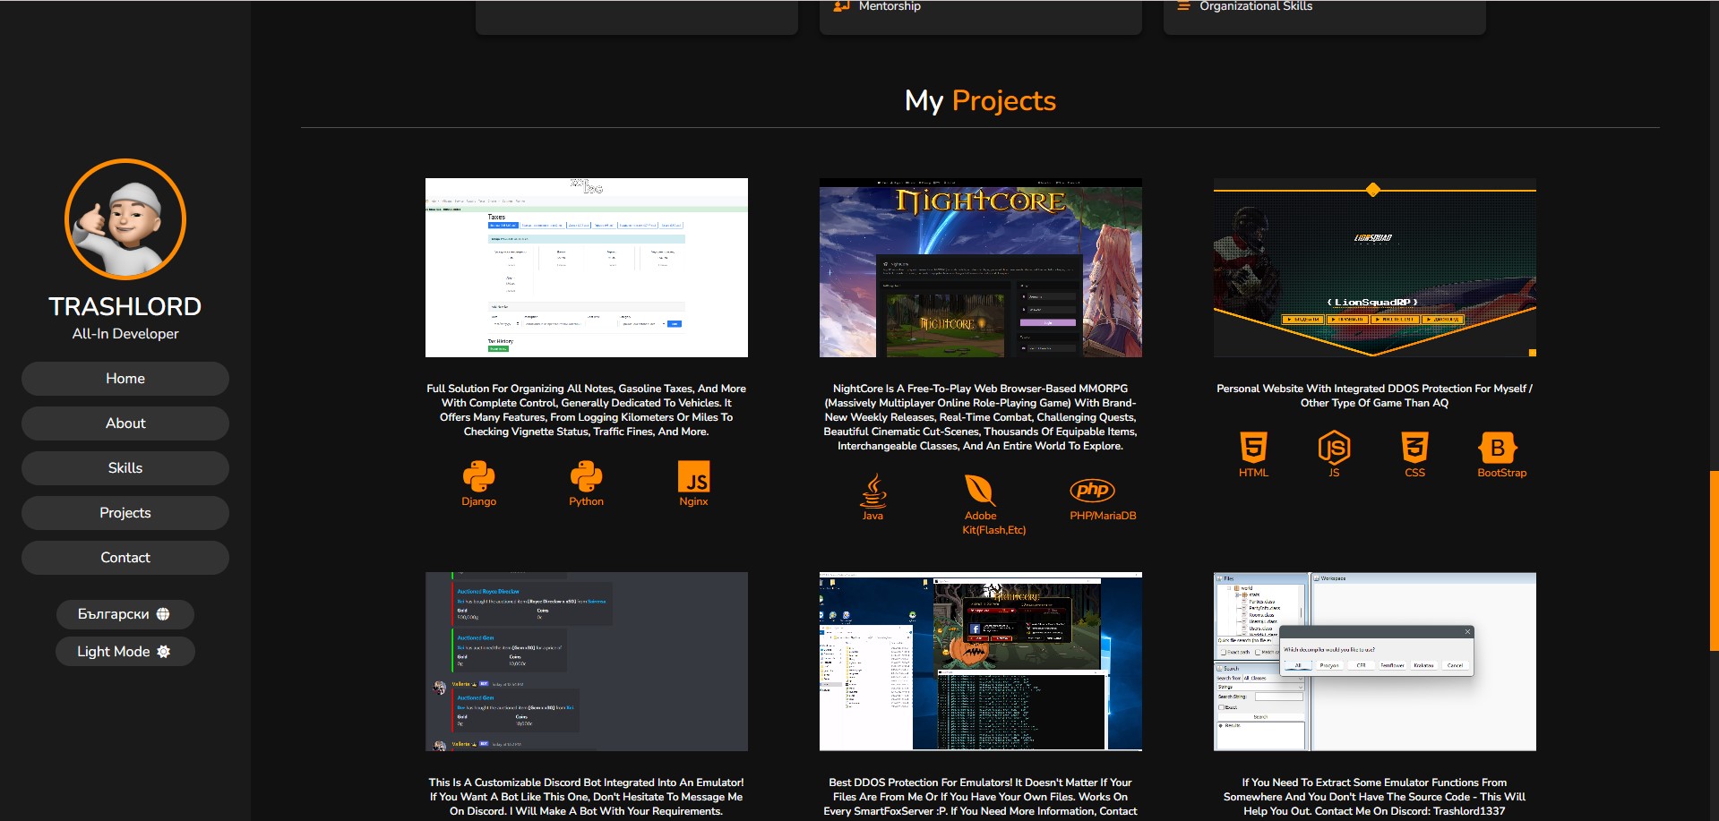Open the LionSquadRP website thumbnail

(x=1374, y=268)
